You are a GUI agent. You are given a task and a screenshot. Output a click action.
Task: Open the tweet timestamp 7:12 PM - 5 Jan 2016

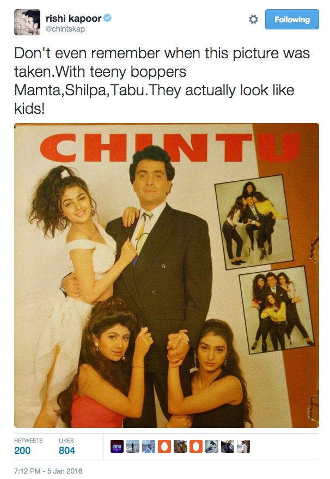[x=48, y=471]
